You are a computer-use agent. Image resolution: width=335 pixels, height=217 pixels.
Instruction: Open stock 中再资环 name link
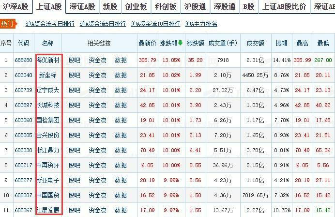48,165
